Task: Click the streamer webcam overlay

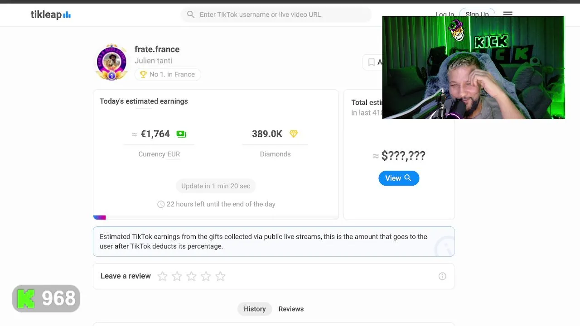Action: click(x=474, y=68)
